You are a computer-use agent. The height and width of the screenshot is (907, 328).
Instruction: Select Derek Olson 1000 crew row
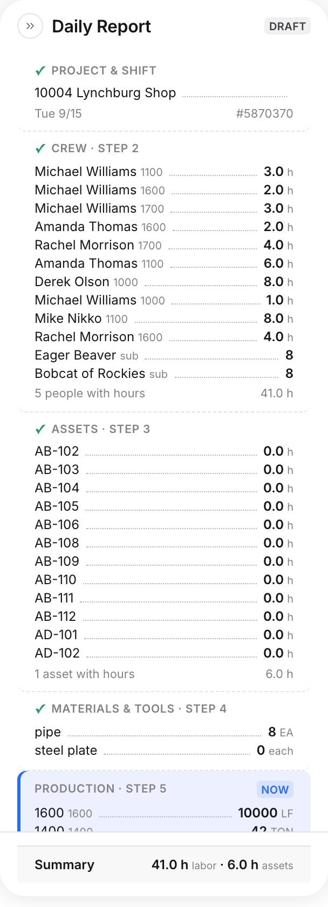pos(164,282)
